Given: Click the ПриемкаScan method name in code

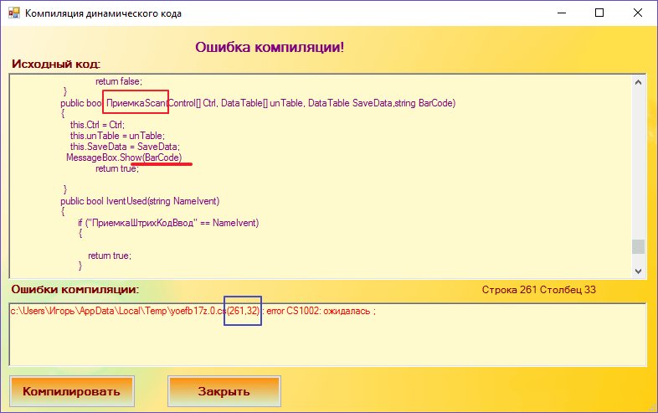Looking at the screenshot, I should pos(135,103).
